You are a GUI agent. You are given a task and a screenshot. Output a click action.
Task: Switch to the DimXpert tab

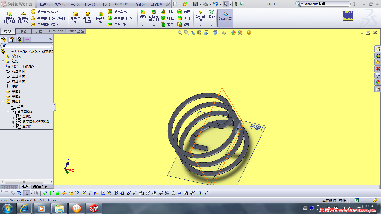coord(56,31)
